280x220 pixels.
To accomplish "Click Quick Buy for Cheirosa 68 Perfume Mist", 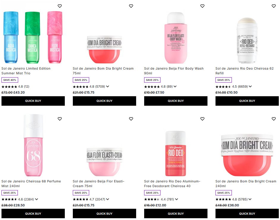I will pyautogui.click(x=33, y=213).
